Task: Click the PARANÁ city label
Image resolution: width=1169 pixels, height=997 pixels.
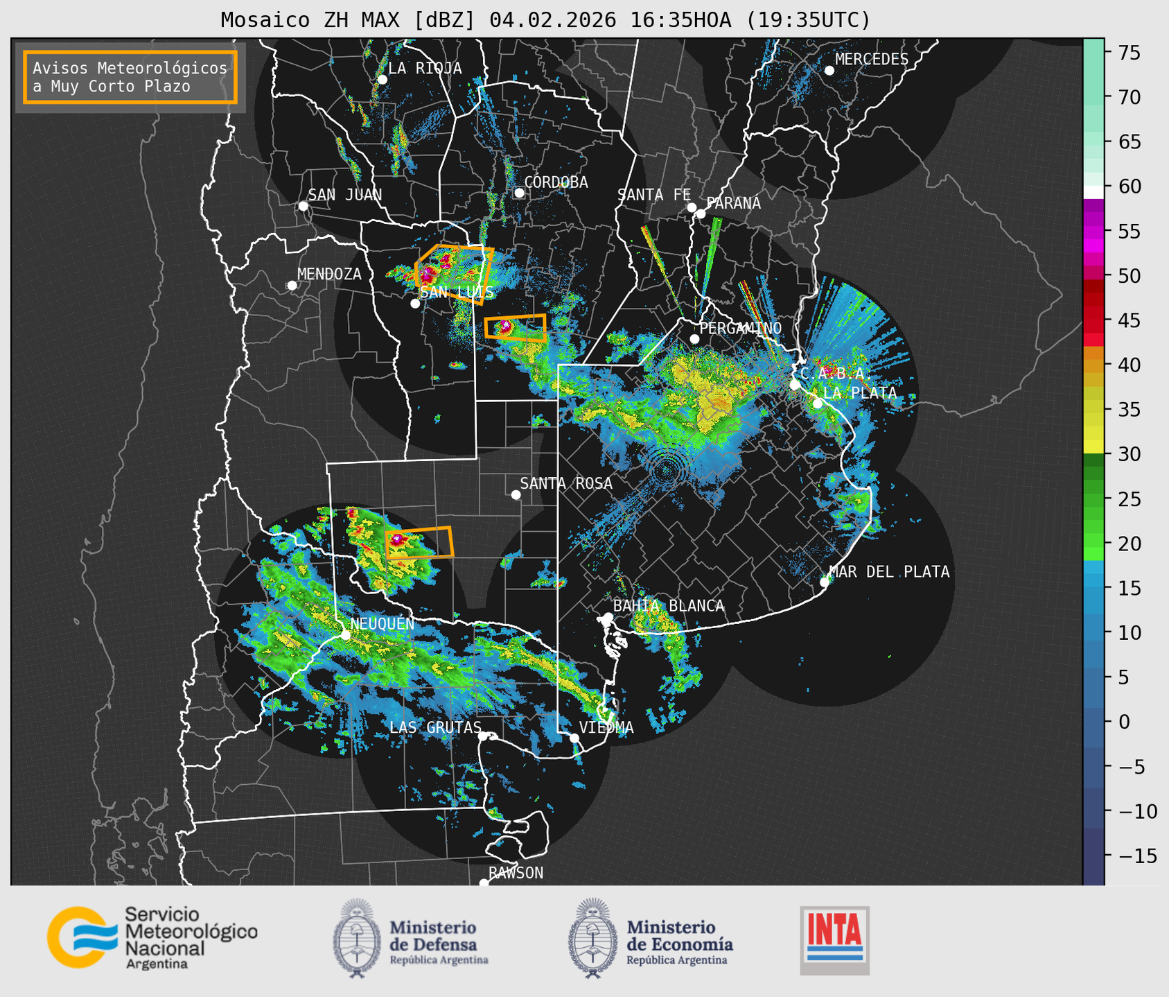Action: click(x=733, y=203)
